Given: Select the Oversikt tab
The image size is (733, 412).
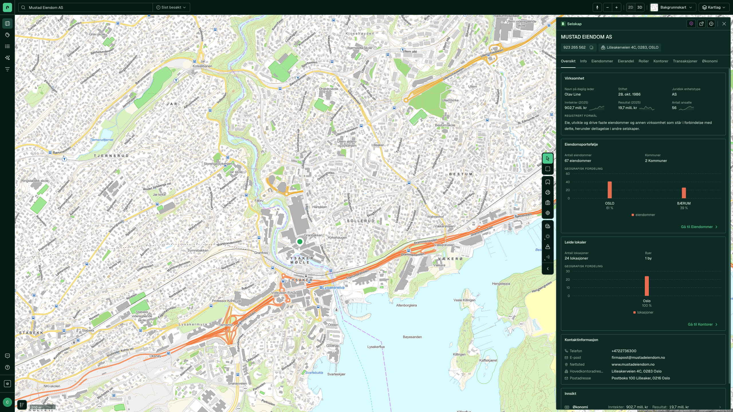Looking at the screenshot, I should click(x=568, y=61).
